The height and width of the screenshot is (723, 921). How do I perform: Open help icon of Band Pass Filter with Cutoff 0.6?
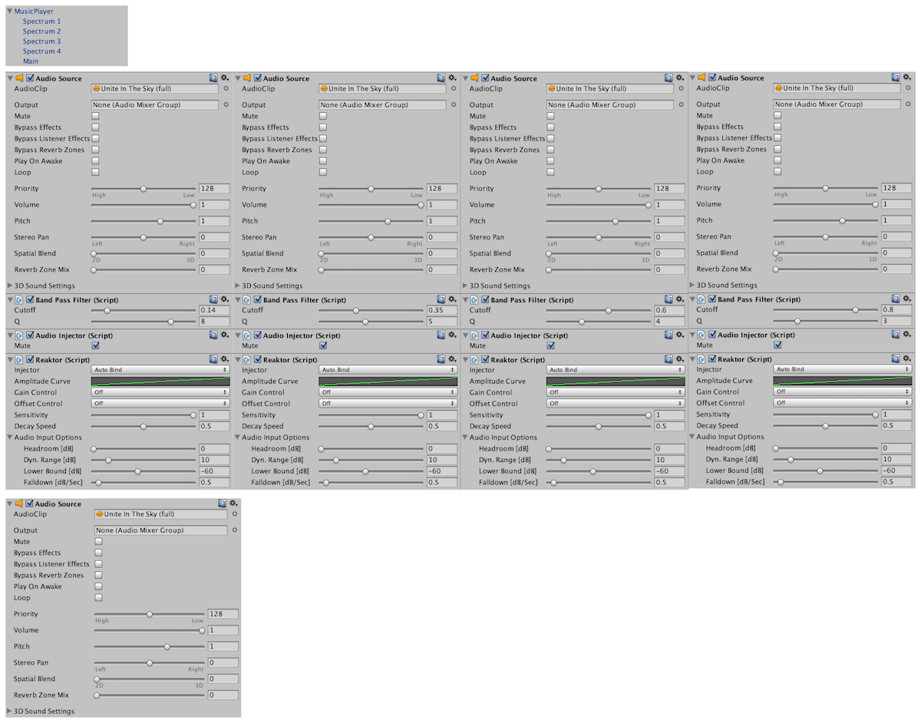(668, 300)
